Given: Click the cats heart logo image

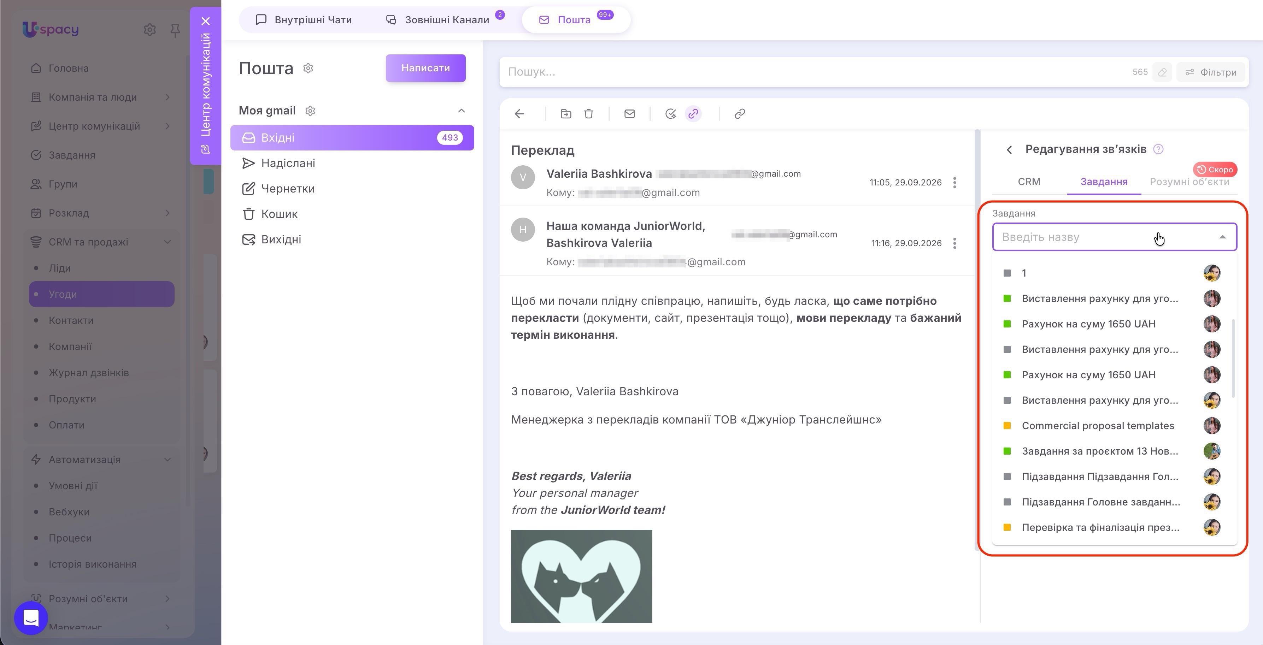Looking at the screenshot, I should (581, 576).
